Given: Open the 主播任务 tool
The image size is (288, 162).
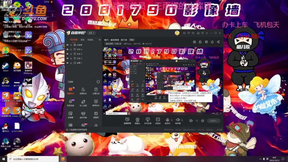Looking at the screenshot, I should pyautogui.click(x=96, y=91).
